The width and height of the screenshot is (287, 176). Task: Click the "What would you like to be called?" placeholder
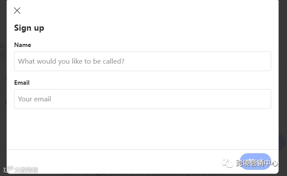[71, 61]
